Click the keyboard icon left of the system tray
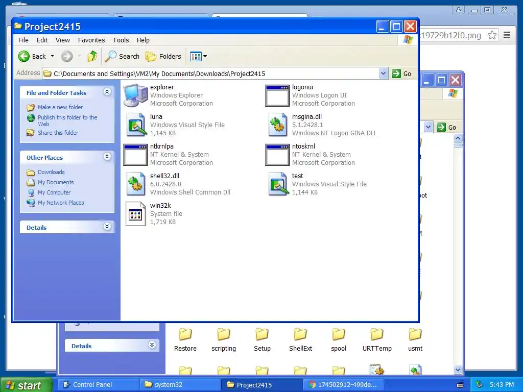Viewport: 523px width, 392px height. (x=460, y=385)
